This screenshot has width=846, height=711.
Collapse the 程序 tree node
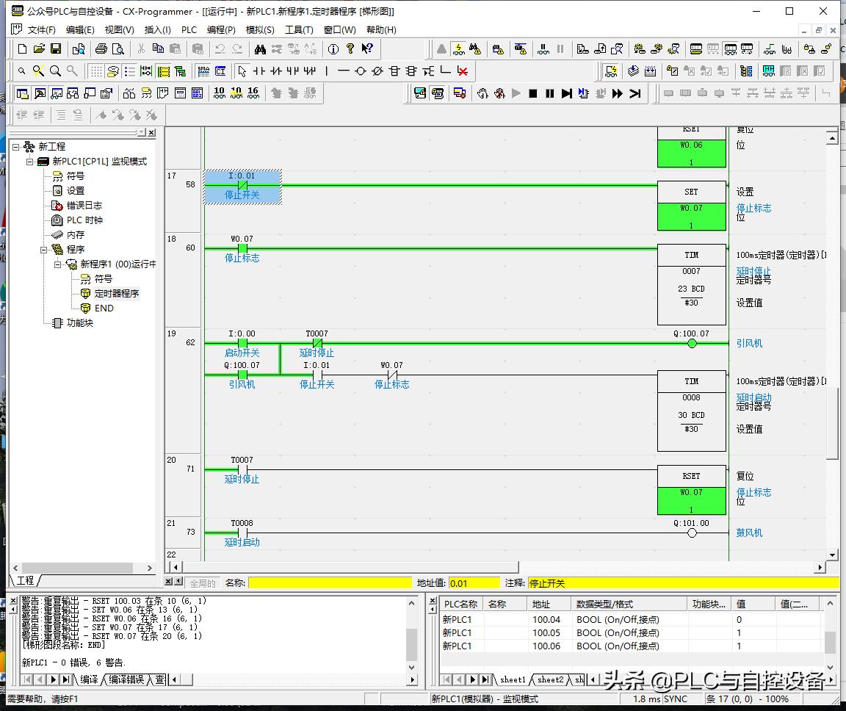pyautogui.click(x=44, y=249)
